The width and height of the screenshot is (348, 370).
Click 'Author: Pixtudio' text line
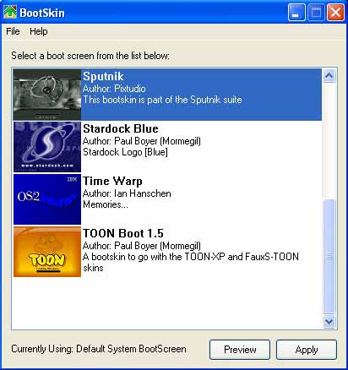[x=114, y=89]
